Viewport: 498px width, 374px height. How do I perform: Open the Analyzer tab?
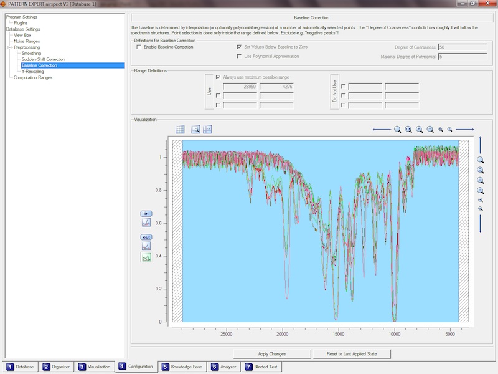tap(224, 367)
